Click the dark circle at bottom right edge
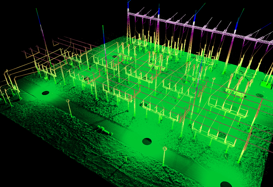The width and height of the screenshot is (273, 187). [x=226, y=184]
